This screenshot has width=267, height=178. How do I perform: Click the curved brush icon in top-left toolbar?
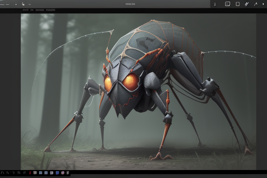(23, 4)
